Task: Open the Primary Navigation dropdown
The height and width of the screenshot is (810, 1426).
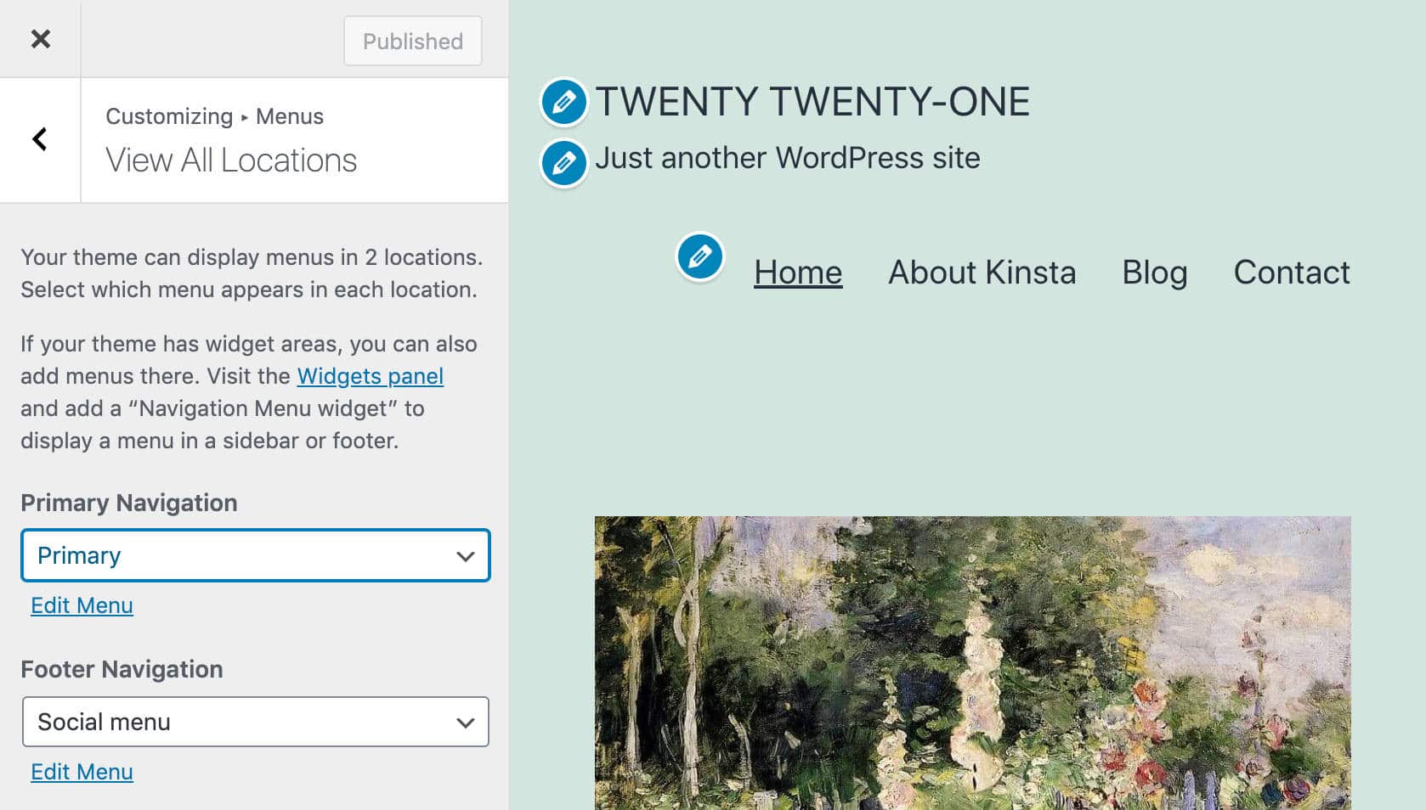Action: [x=255, y=556]
